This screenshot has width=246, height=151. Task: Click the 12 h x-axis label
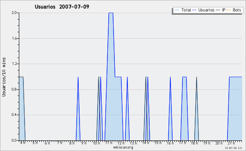pos(121,143)
